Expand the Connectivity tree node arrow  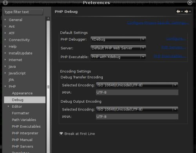5,39
